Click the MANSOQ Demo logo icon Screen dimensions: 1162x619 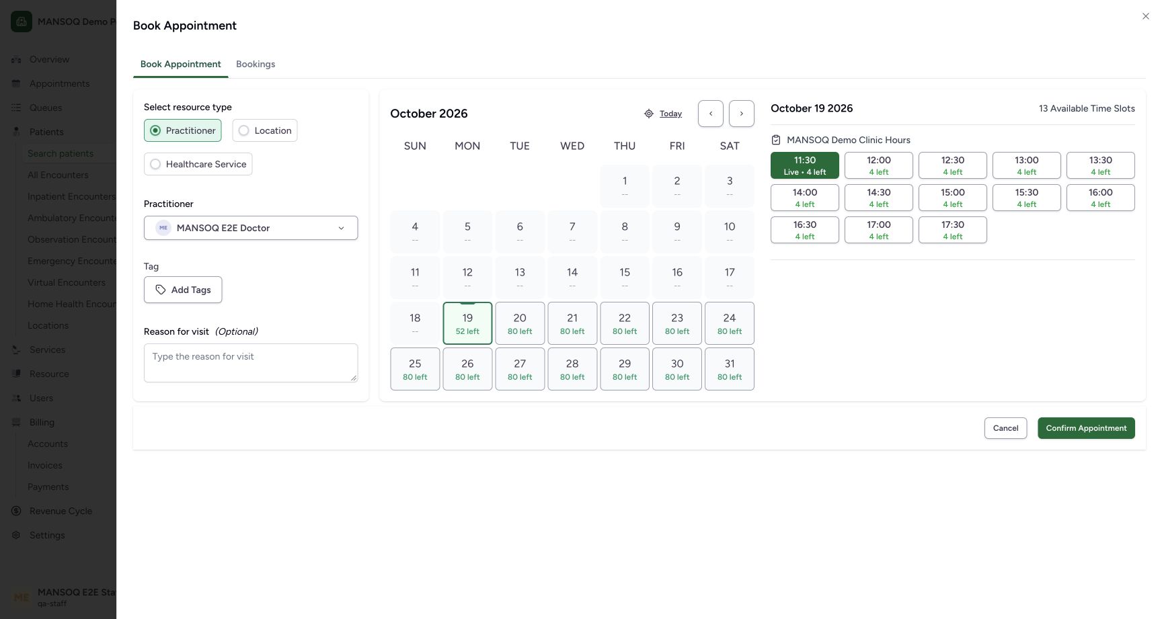click(22, 22)
